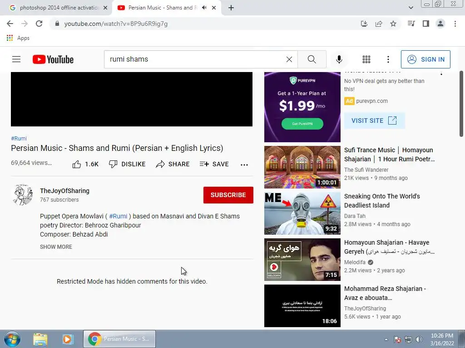Save video to a playlist
Screen dimensions: 465x348
[x=214, y=164]
